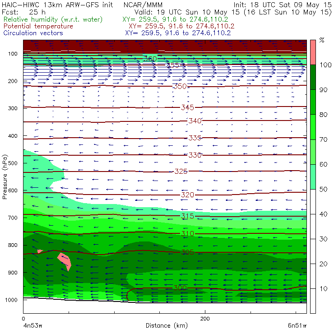Click the 300 contour label
The image size is (334, 334).
coord(180,288)
